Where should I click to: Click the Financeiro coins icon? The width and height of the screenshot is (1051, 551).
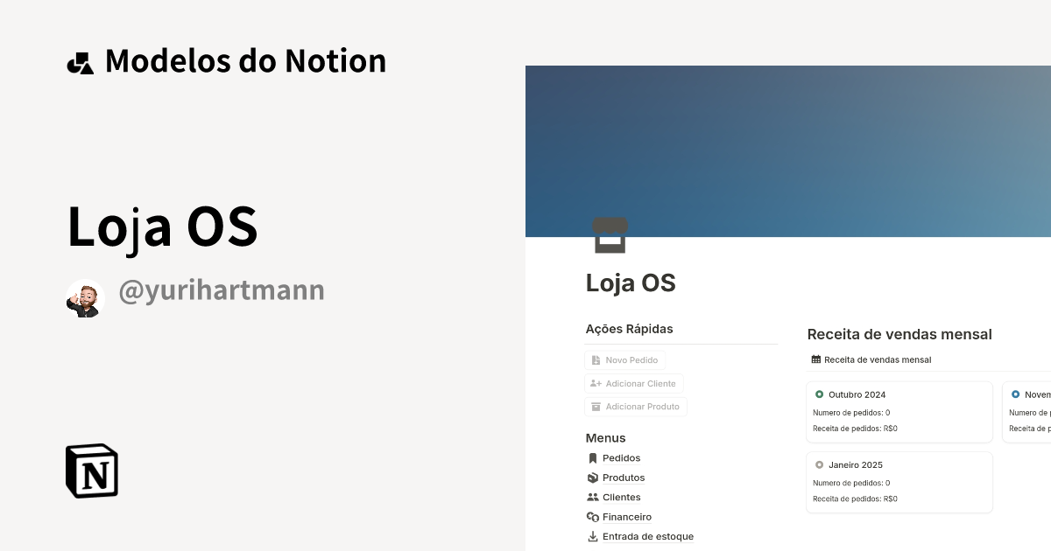point(593,517)
